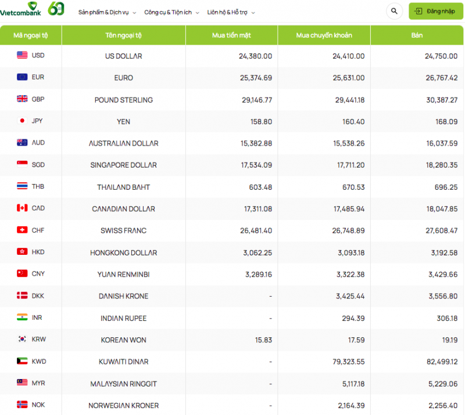This screenshot has height=415, width=465.
Task: Click the Kuwait flag icon
Action: coord(22,362)
